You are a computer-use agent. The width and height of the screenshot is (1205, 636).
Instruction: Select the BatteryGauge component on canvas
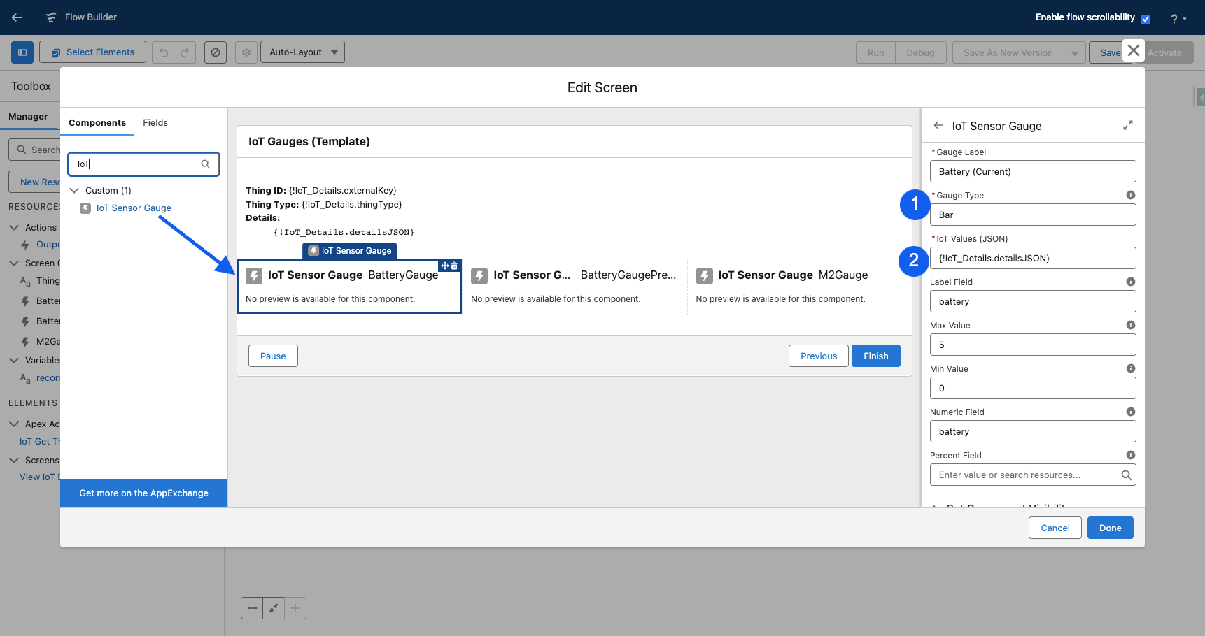tap(350, 287)
